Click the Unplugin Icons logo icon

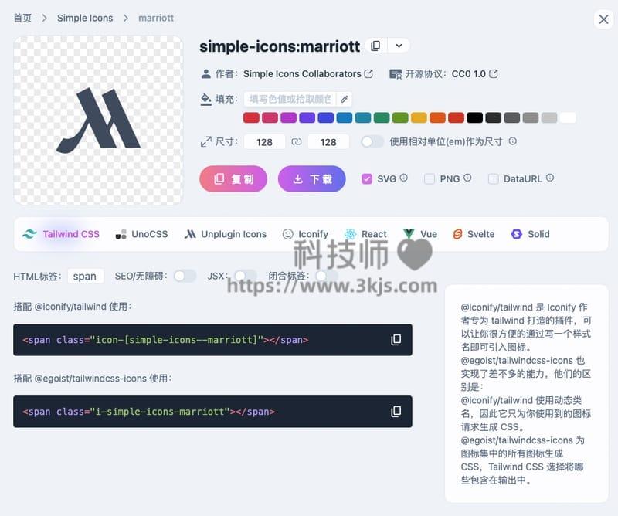coord(190,234)
